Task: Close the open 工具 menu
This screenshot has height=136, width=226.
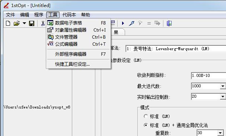Action: pyautogui.click(x=53, y=15)
